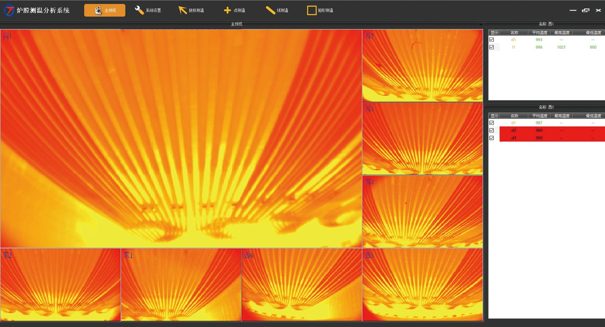Screen dimensions: 605x327
Task: Select d1 name cell in 西1 table
Action: [x=514, y=39]
